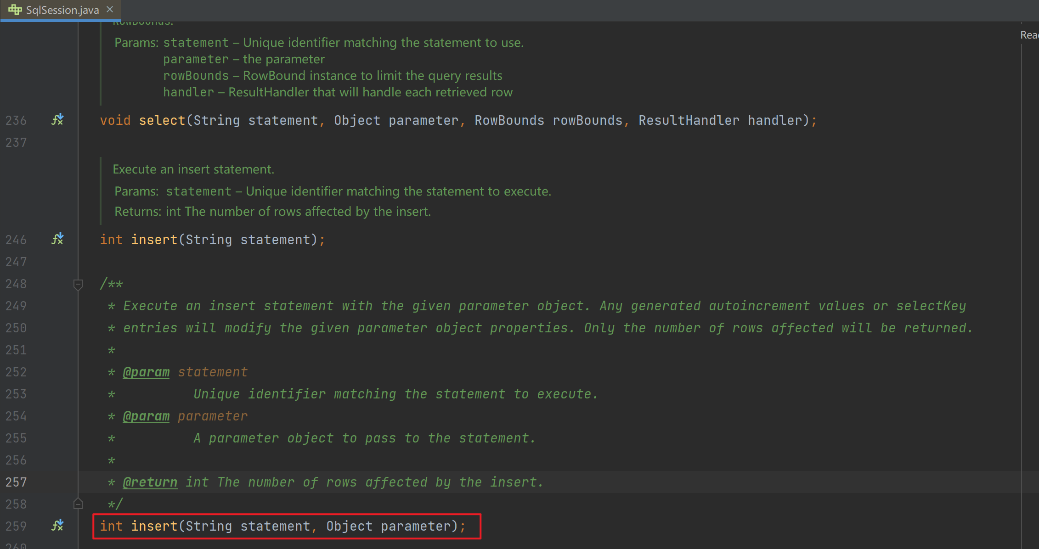The width and height of the screenshot is (1039, 549).
Task: Click the rendered doc 'Execute an insert statement.'
Action: point(193,169)
